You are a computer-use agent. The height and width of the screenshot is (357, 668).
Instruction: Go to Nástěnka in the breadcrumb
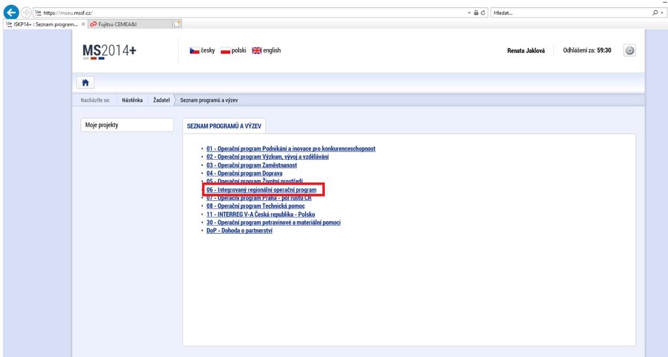tap(132, 100)
